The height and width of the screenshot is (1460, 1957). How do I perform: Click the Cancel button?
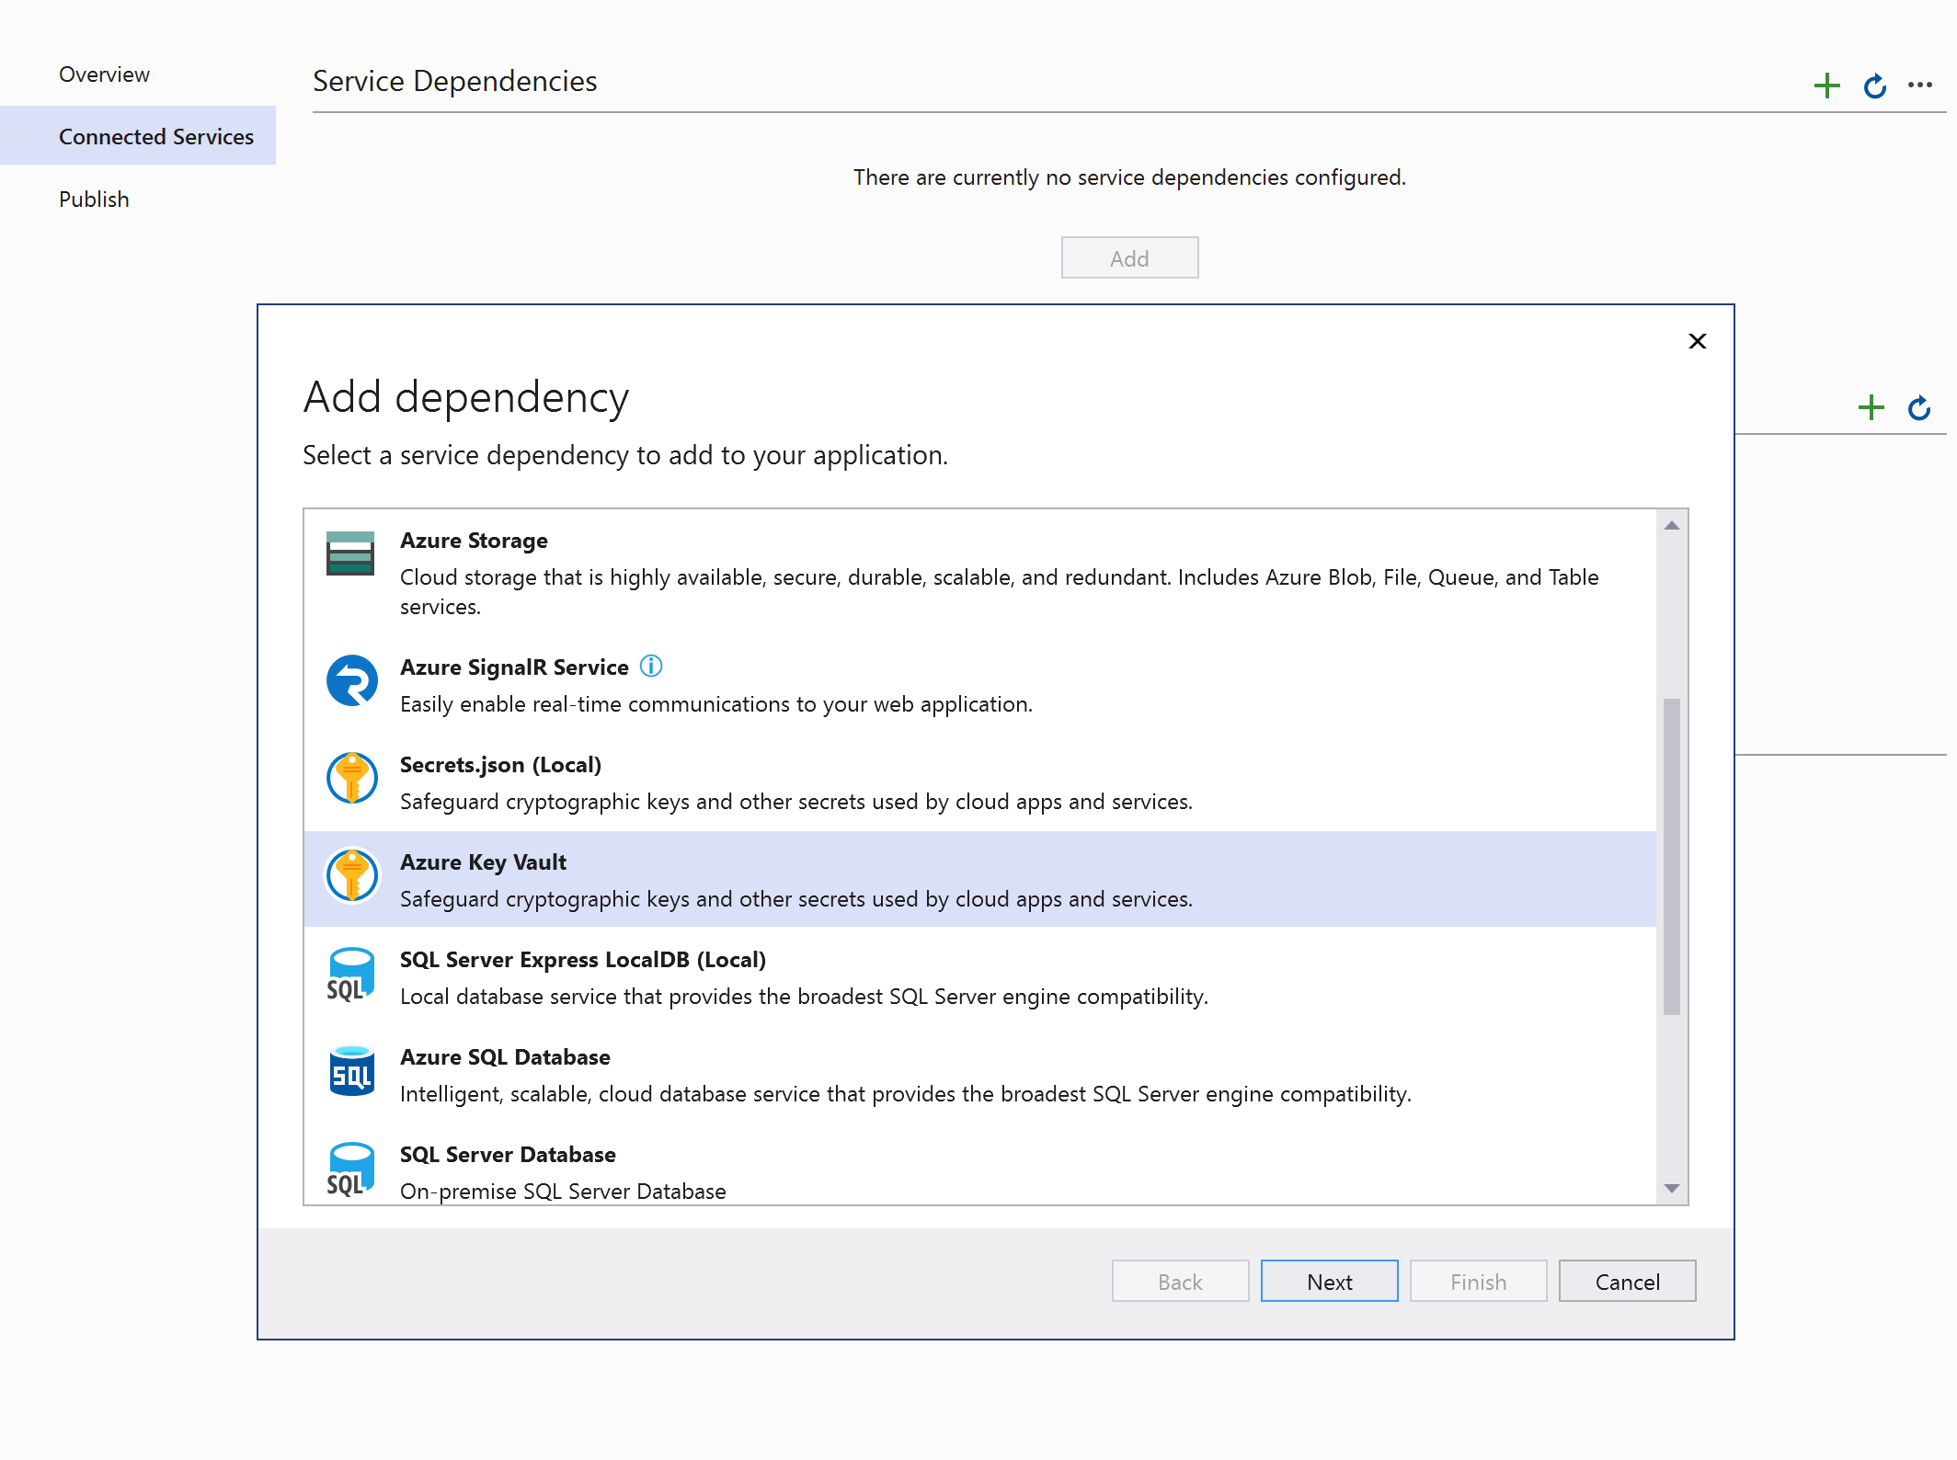point(1627,1281)
